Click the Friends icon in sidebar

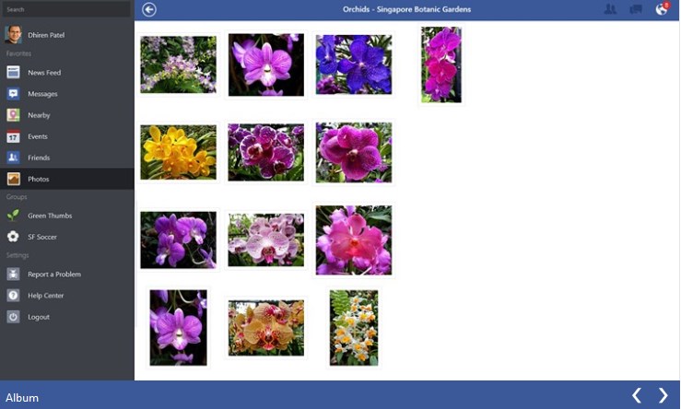pyautogui.click(x=13, y=158)
